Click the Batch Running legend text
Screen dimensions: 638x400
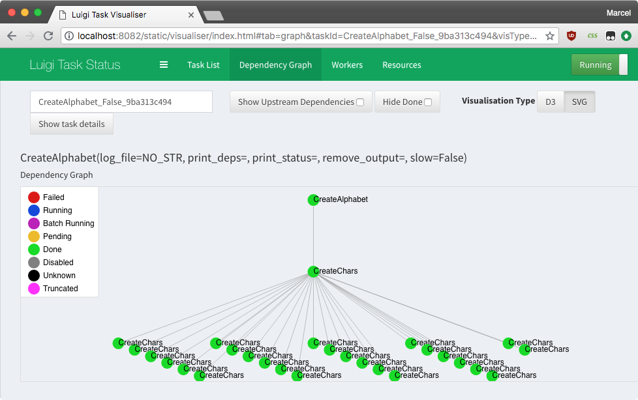[68, 223]
